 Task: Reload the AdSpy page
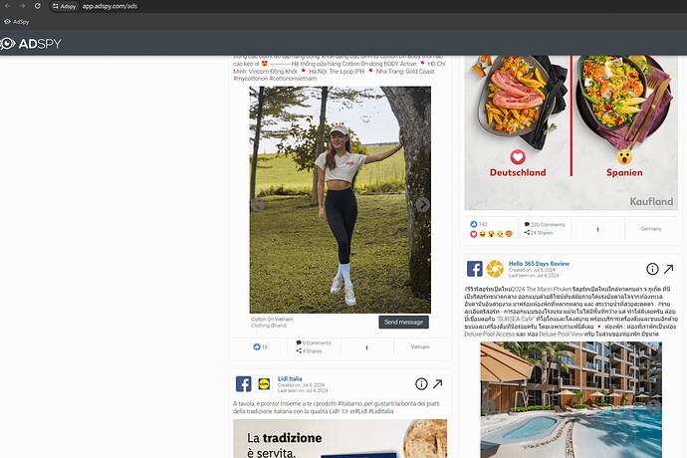point(37,6)
